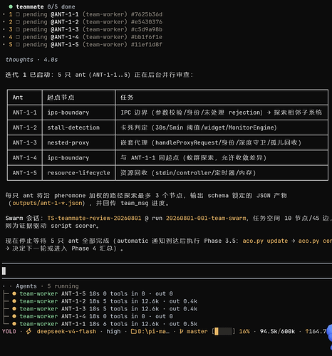Click the stall-detection cell
Screen dimensions: 332x356
pos(78,127)
